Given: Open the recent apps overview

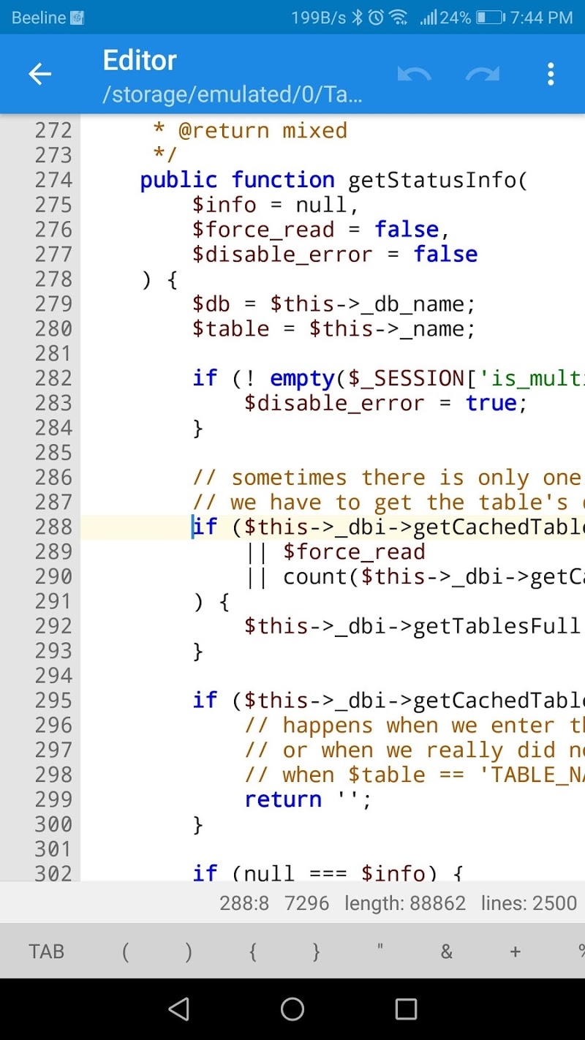Looking at the screenshot, I should tap(406, 1009).
